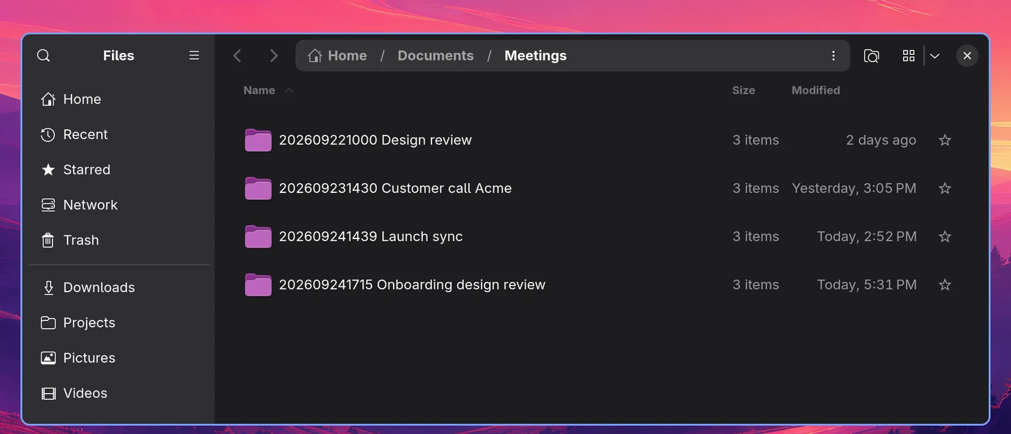Click 'Yesterday, 3:05 PM' modified value
The height and width of the screenshot is (434, 1011).
[854, 188]
